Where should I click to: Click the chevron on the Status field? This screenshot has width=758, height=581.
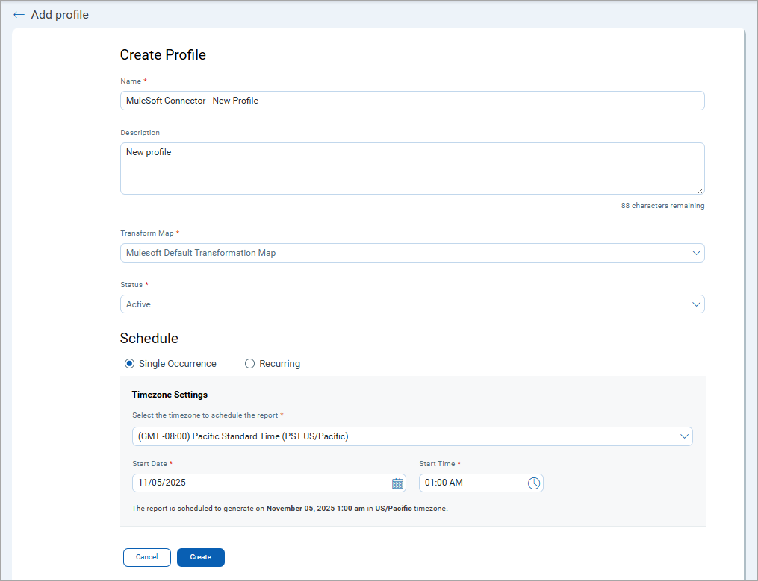[x=696, y=304]
